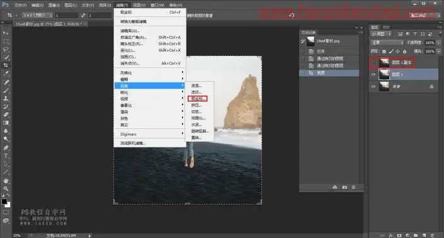Image resolution: width=444 pixels, height=238 pixels.
Task: Click the adjustment layer filter icon
Action: click(407, 34)
